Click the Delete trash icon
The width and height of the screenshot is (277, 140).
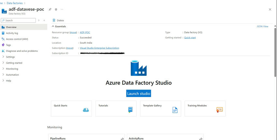(x=54, y=20)
